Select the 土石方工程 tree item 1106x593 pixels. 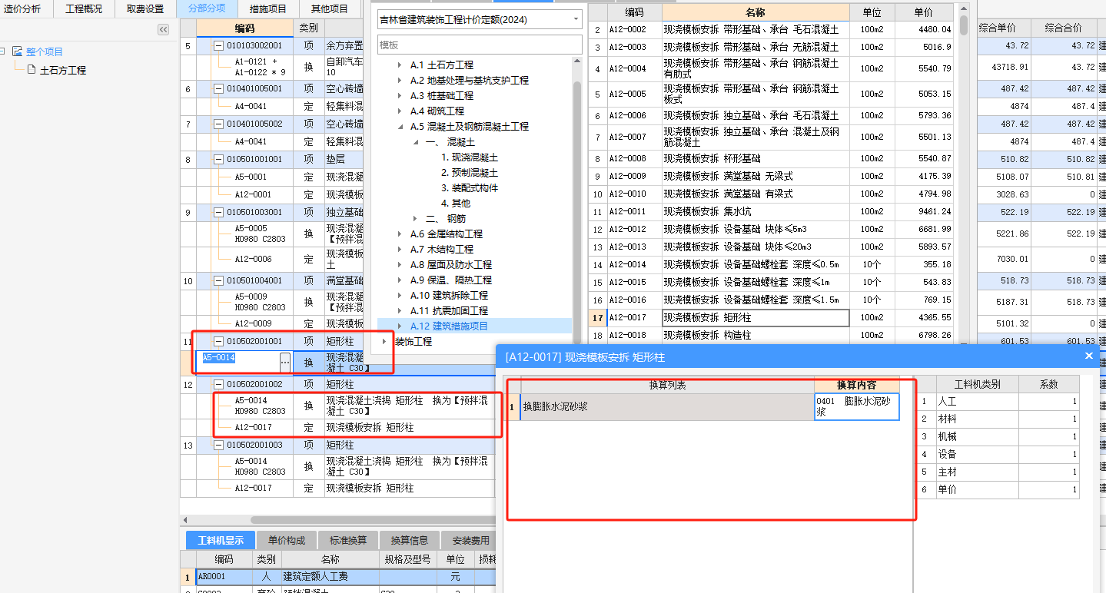coord(63,70)
